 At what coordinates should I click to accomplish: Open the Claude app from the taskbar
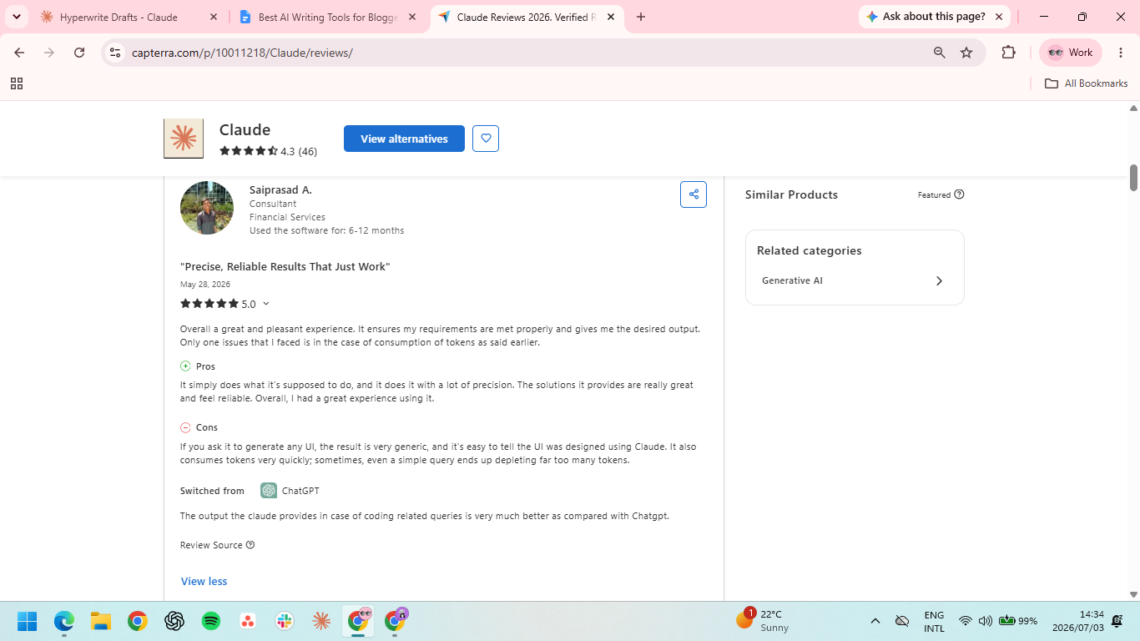point(321,621)
